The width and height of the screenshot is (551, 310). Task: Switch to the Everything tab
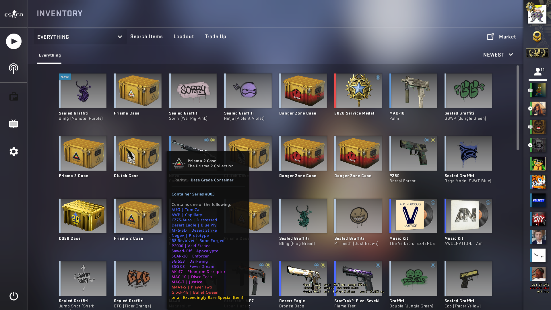(x=50, y=55)
